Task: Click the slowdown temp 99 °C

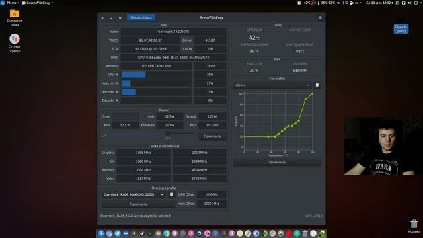Action: pos(254,51)
